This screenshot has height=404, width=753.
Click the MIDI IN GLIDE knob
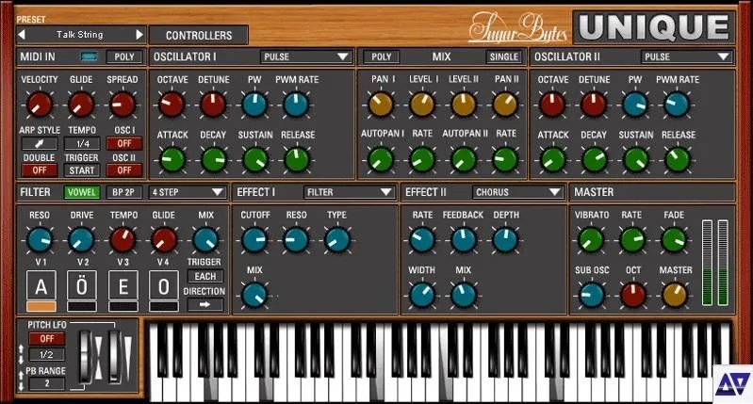coord(81,105)
